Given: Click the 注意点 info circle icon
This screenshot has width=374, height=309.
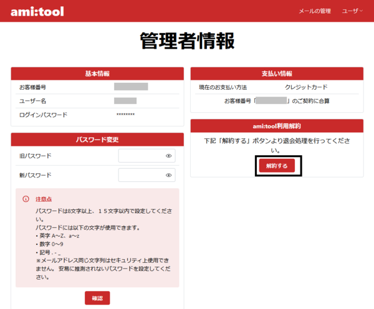Looking at the screenshot, I should click(26, 199).
